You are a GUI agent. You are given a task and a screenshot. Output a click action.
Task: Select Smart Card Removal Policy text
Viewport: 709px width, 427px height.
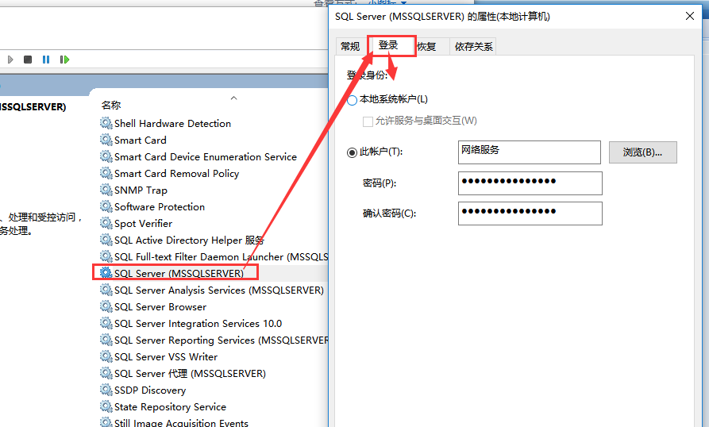(176, 174)
